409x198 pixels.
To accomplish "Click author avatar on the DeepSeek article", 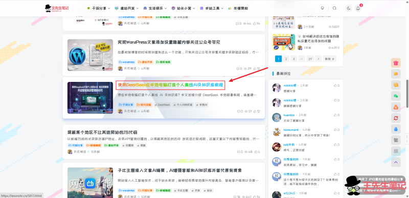I will (120, 111).
